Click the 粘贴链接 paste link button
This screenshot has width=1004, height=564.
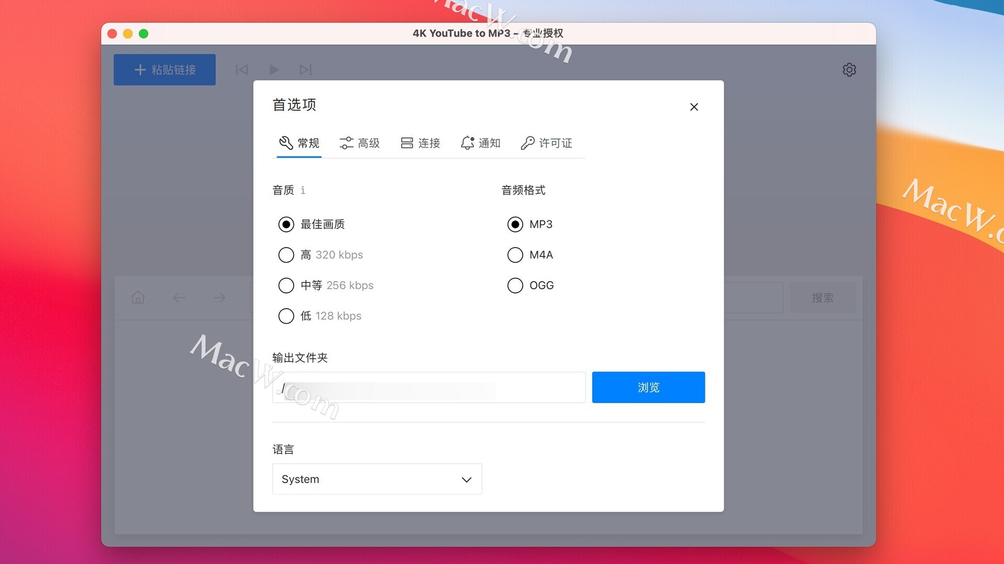tap(165, 69)
